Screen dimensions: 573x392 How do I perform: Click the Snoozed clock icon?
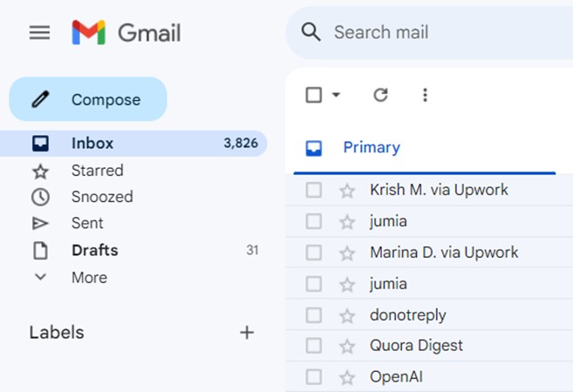(x=40, y=198)
